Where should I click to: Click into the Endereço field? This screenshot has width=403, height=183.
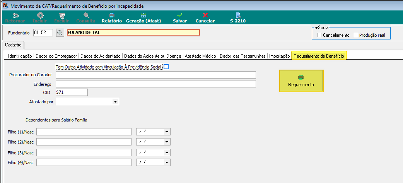(156, 84)
